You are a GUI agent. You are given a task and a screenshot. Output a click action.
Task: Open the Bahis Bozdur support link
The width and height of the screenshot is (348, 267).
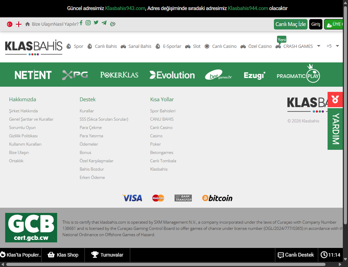click(92, 169)
